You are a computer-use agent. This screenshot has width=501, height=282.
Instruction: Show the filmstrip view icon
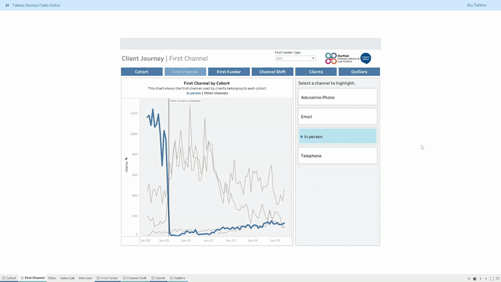tap(475, 278)
